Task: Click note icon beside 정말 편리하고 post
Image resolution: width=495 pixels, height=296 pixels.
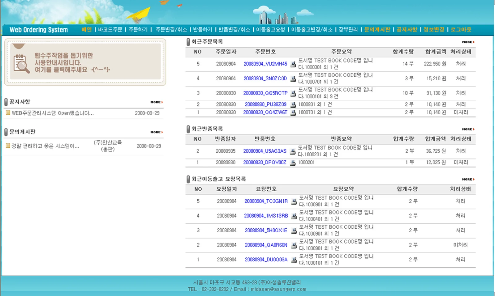Action: pos(8,146)
